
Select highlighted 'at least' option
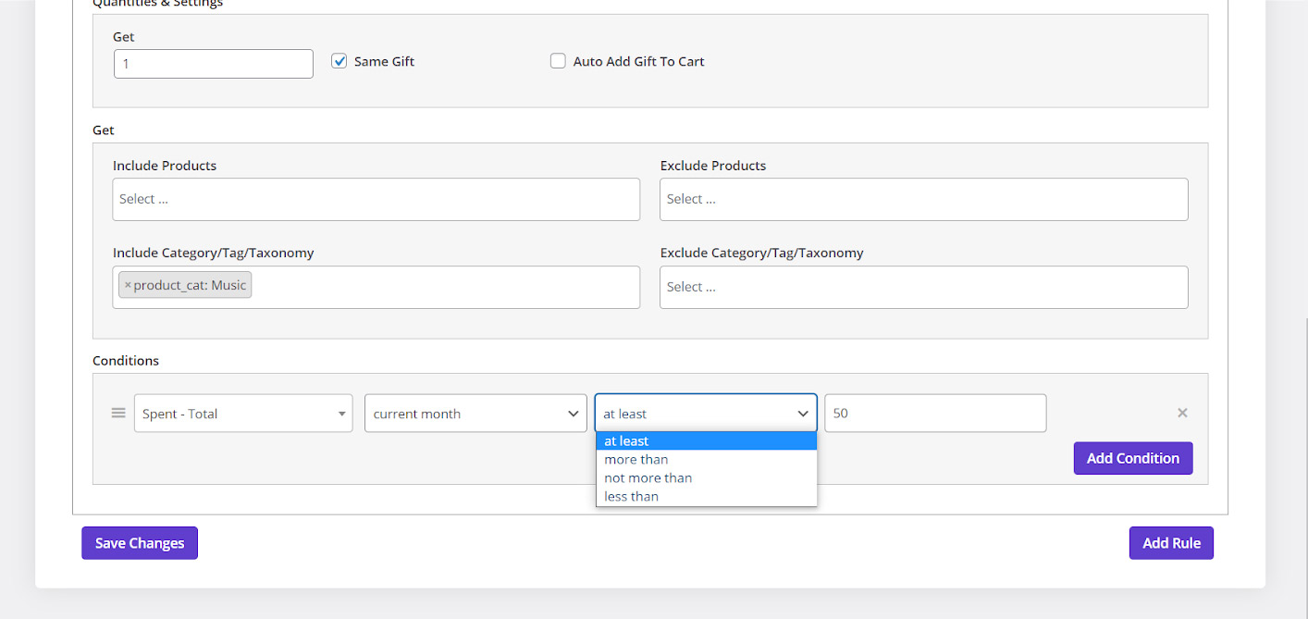click(x=626, y=441)
